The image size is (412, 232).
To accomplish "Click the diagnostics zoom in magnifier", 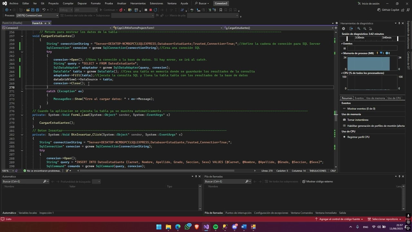I will (x=359, y=29).
